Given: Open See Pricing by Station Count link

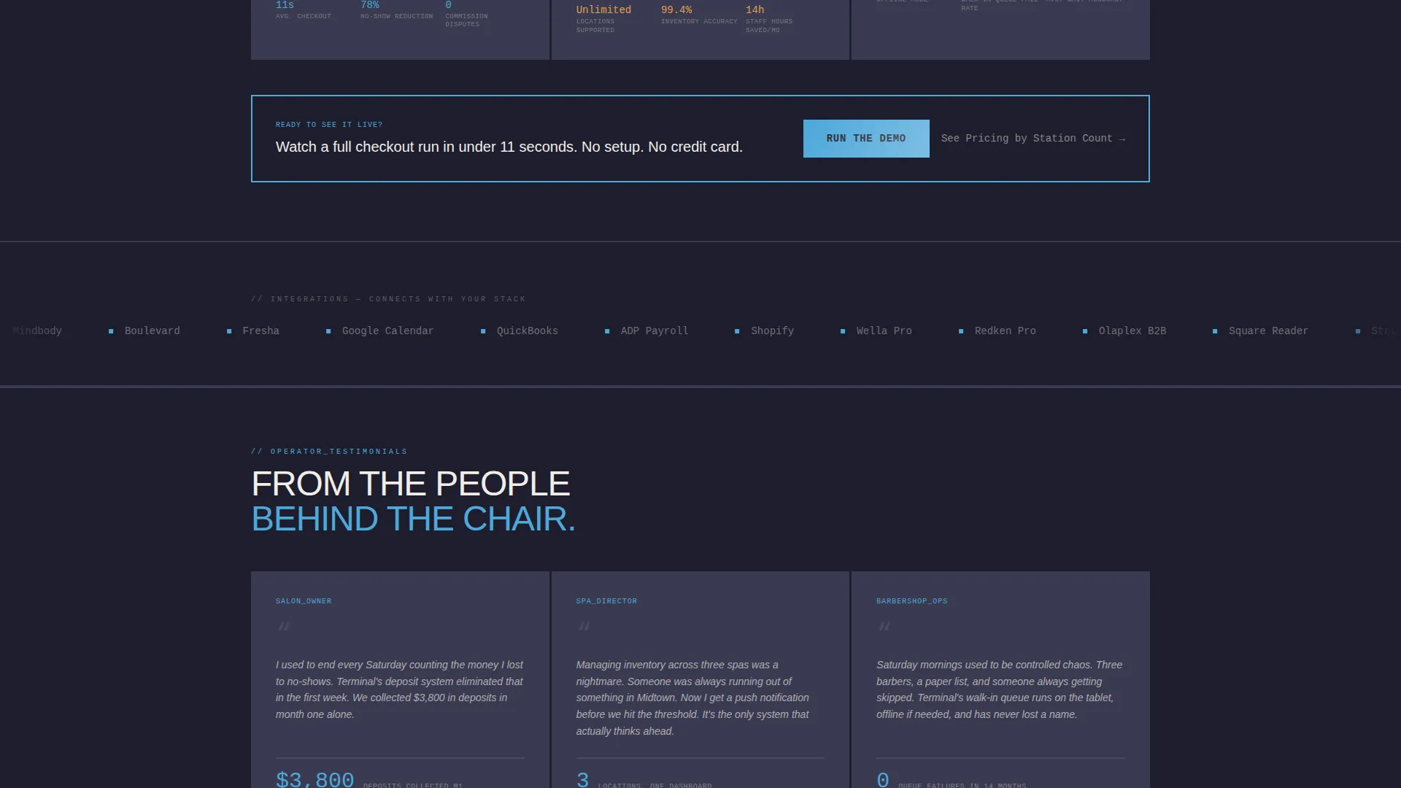Looking at the screenshot, I should coord(1033,139).
